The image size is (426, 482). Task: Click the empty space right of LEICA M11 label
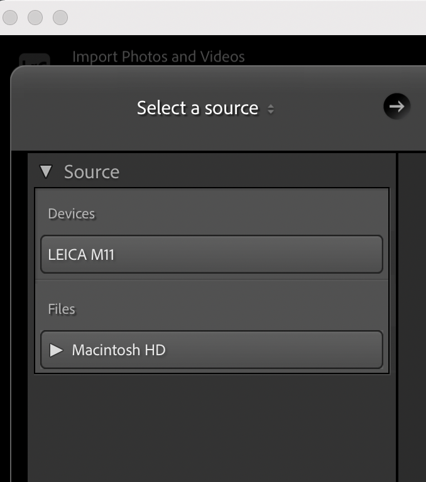(x=251, y=255)
